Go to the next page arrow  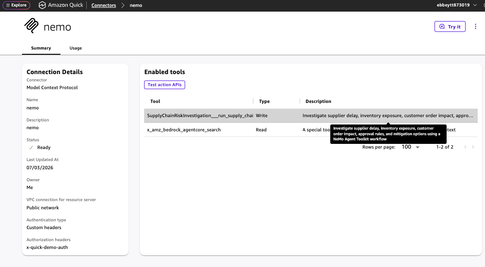(473, 147)
